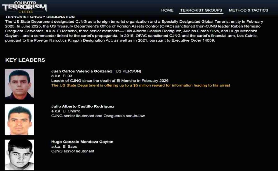Click the TERRORIST GROUP DESIGNATION heading
Image resolution: width=278 pixels, height=171 pixels.
coord(40,17)
